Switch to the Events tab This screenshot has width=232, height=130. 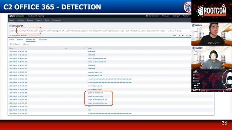click(12, 40)
